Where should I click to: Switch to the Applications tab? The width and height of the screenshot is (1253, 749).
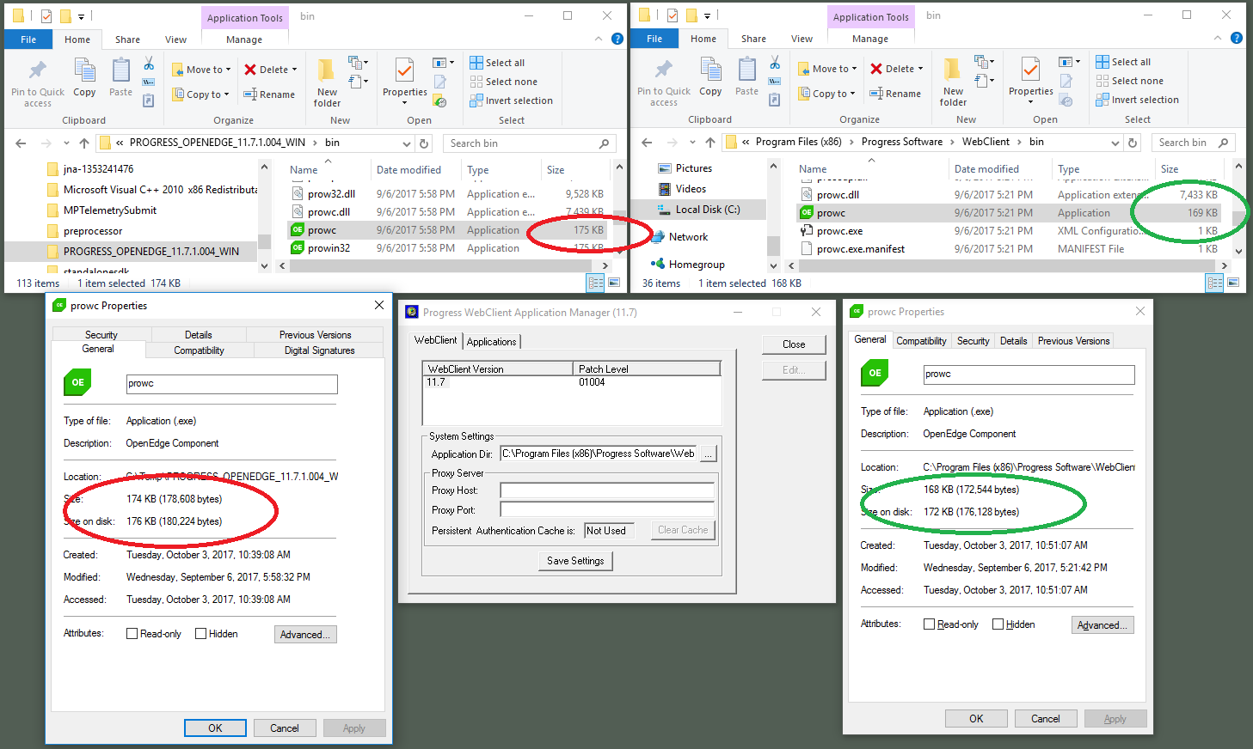(x=491, y=340)
